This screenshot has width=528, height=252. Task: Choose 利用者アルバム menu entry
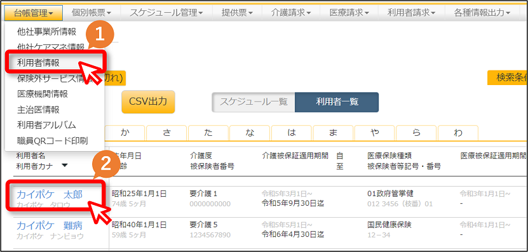click(46, 125)
